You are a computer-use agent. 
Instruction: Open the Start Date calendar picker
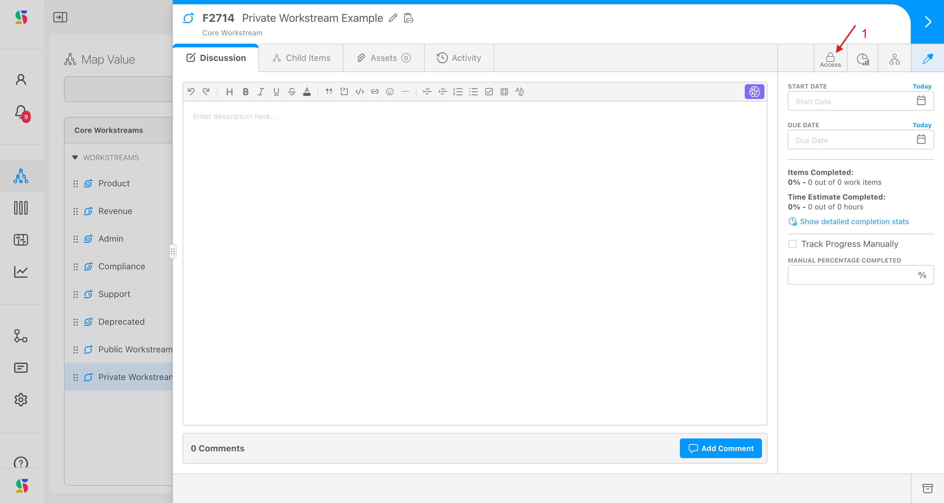click(921, 101)
